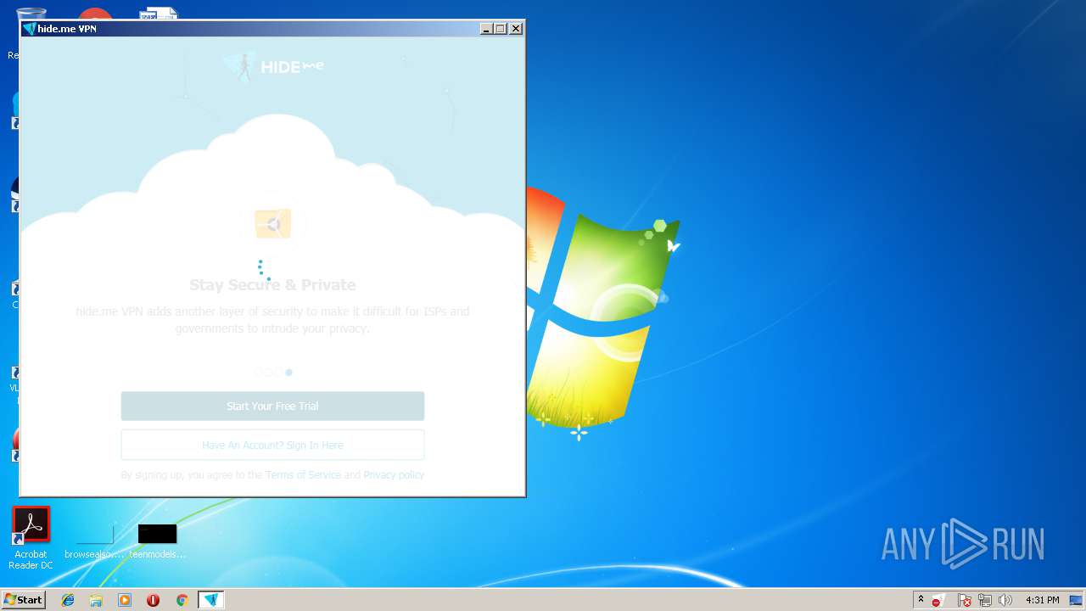This screenshot has width=1086, height=611.
Task: Select the third onboarding slide dot
Action: pyautogui.click(x=278, y=372)
